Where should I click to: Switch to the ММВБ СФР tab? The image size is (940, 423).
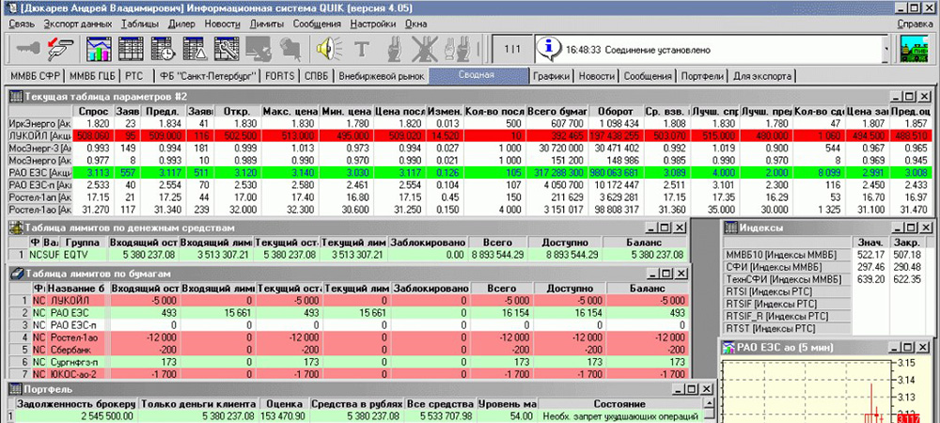[34, 76]
